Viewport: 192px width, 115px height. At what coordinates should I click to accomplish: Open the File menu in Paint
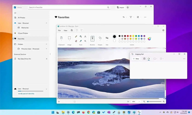pos(59,30)
